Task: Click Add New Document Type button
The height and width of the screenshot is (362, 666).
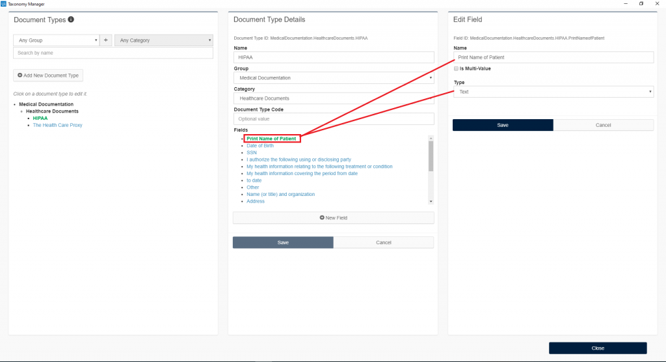Action: pos(48,76)
